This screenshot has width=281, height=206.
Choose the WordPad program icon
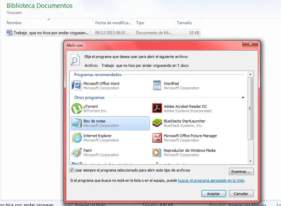pyautogui.click(x=157, y=86)
